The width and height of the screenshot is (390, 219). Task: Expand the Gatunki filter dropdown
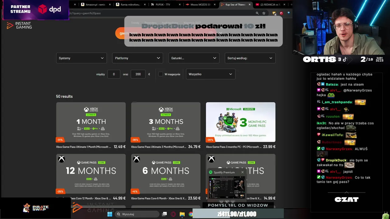tap(194, 58)
